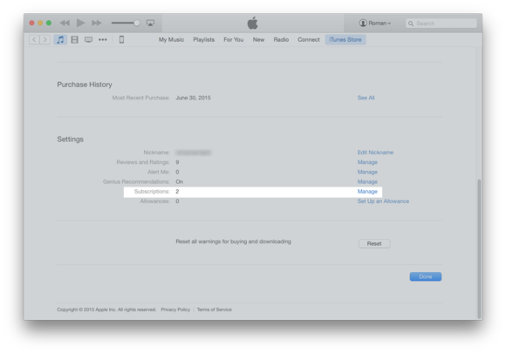The width and height of the screenshot is (506, 354).
Task: Click the June 30, 2015 purchase date
Action: tap(193, 98)
